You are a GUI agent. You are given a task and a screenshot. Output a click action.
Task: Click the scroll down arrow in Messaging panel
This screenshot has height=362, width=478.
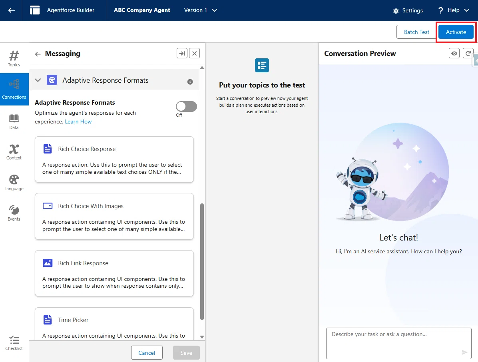point(202,337)
